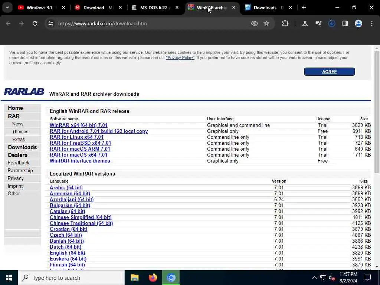Screen dimensions: 380x285
Task: Download English (64 bit) localized version
Action: 68,253
